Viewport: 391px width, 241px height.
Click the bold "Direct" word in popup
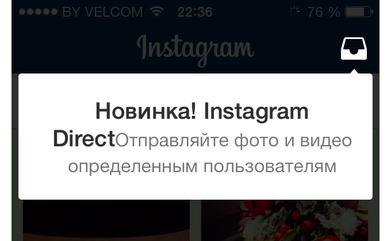(x=84, y=138)
